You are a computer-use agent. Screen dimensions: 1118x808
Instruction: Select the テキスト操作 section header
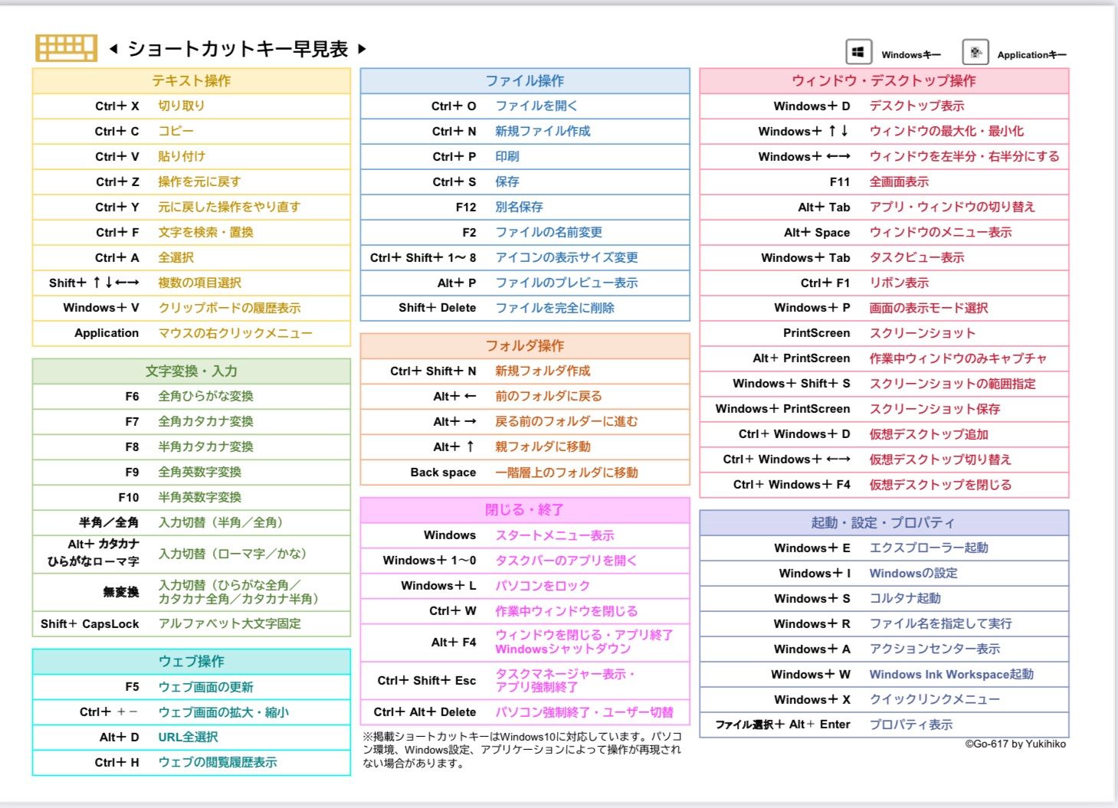click(190, 80)
